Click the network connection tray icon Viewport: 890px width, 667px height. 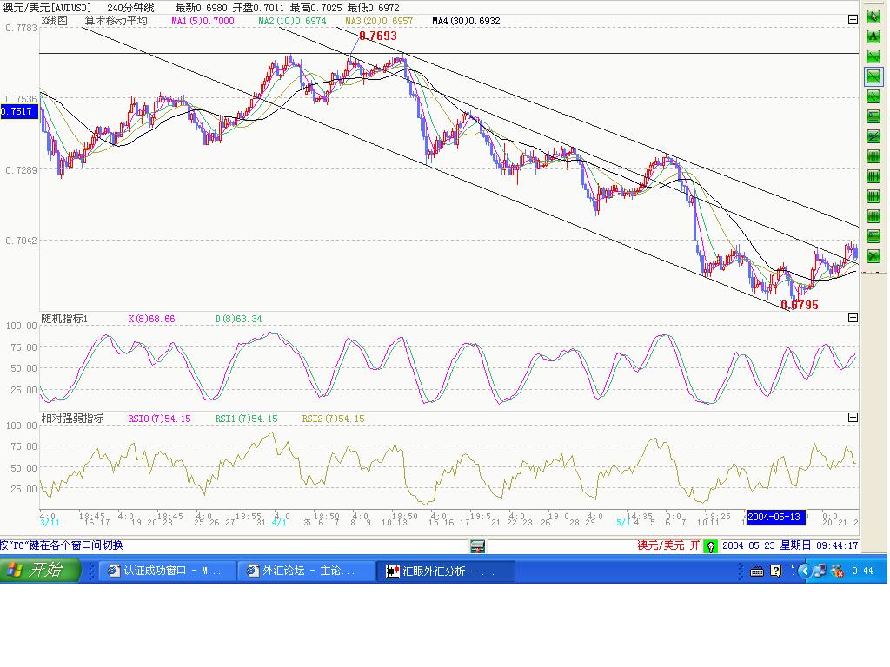coord(820,571)
